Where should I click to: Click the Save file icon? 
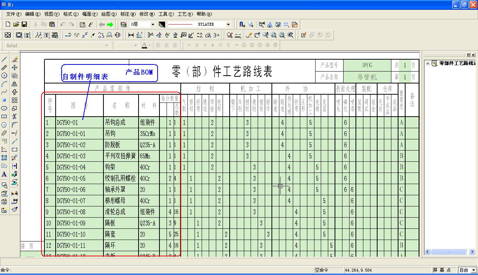click(24, 25)
